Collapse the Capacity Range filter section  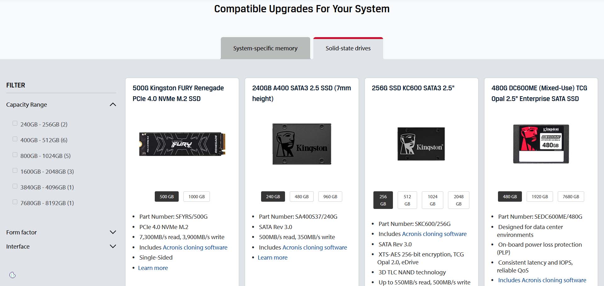(x=113, y=104)
